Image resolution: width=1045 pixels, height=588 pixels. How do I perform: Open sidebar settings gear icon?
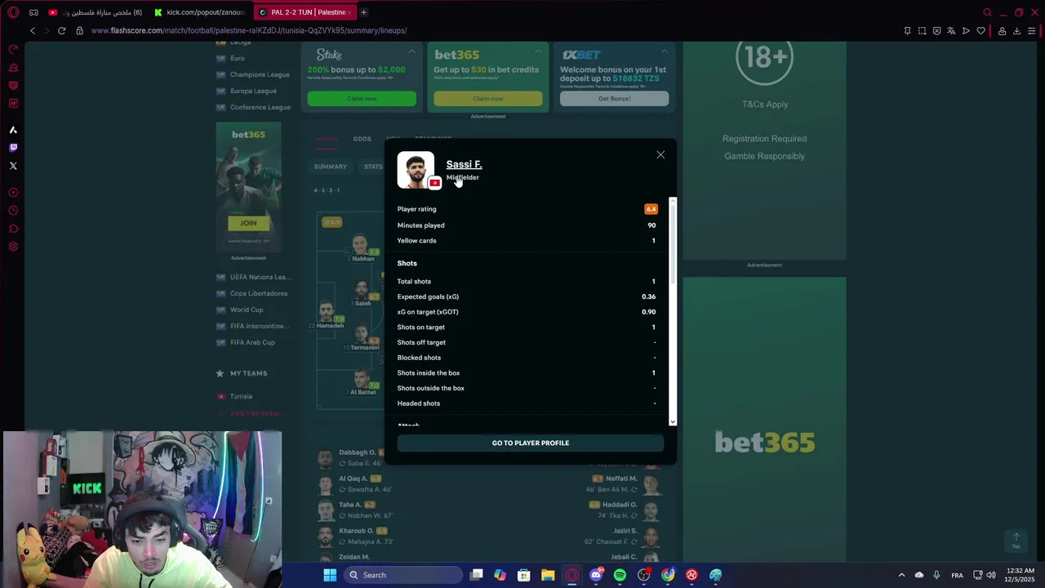point(13,247)
